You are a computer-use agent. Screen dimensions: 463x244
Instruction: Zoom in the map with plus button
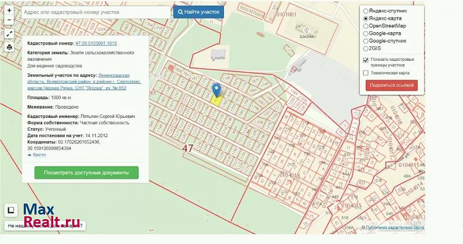click(x=9, y=10)
